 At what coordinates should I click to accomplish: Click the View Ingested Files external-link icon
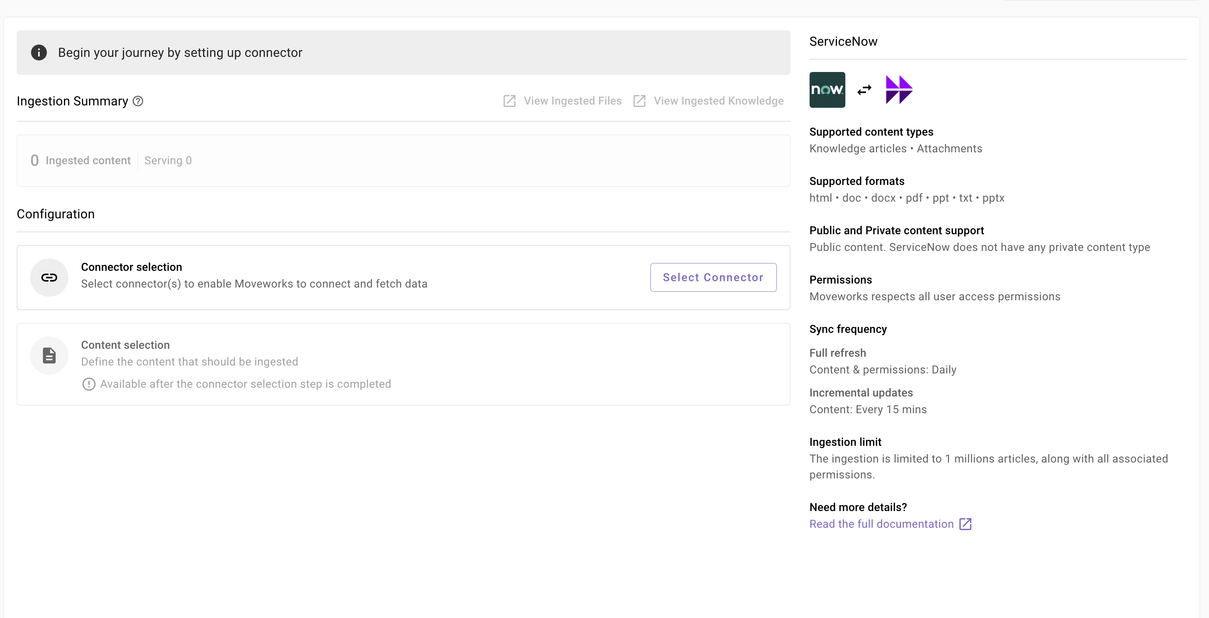tap(509, 101)
